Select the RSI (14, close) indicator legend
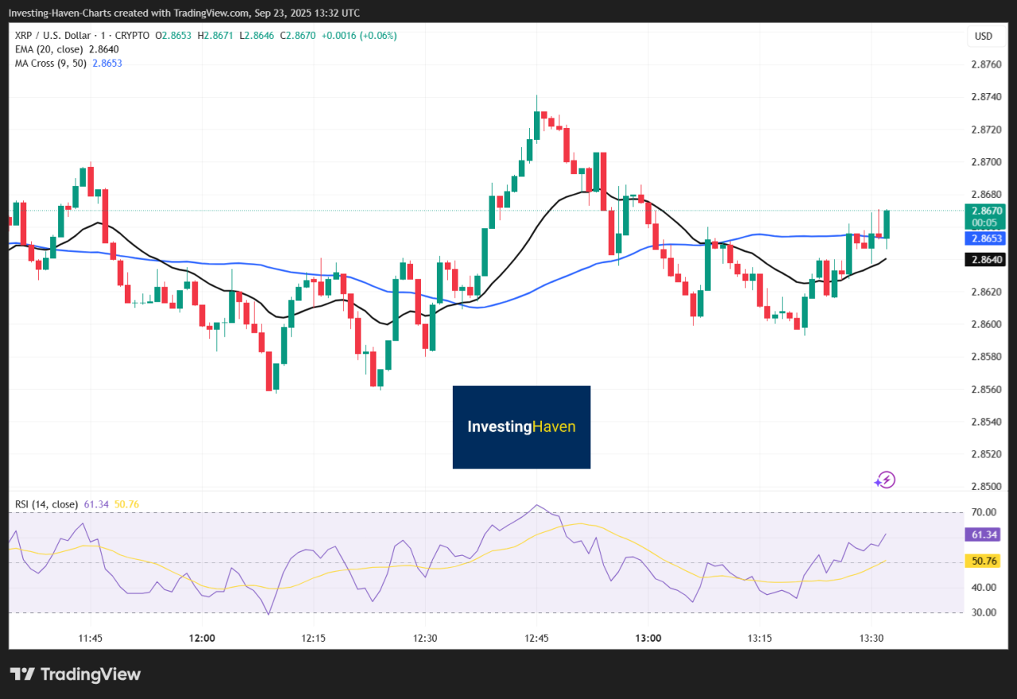The height and width of the screenshot is (699, 1017). coord(46,504)
